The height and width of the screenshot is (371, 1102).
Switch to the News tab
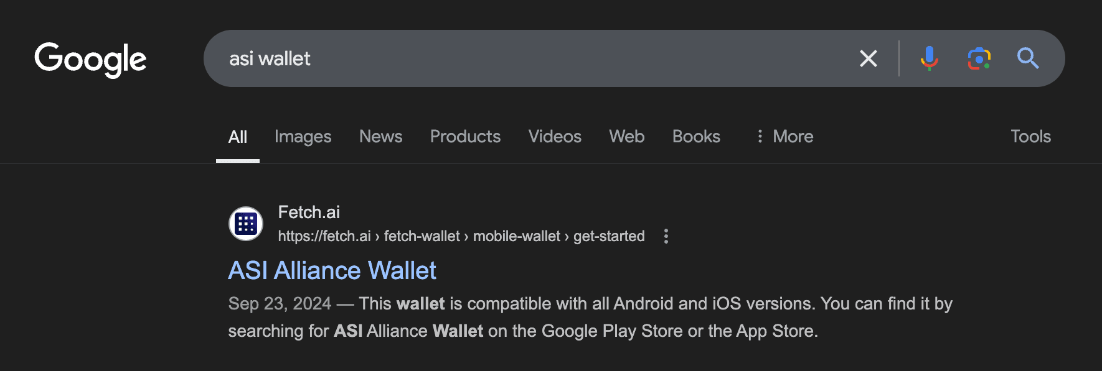click(380, 137)
